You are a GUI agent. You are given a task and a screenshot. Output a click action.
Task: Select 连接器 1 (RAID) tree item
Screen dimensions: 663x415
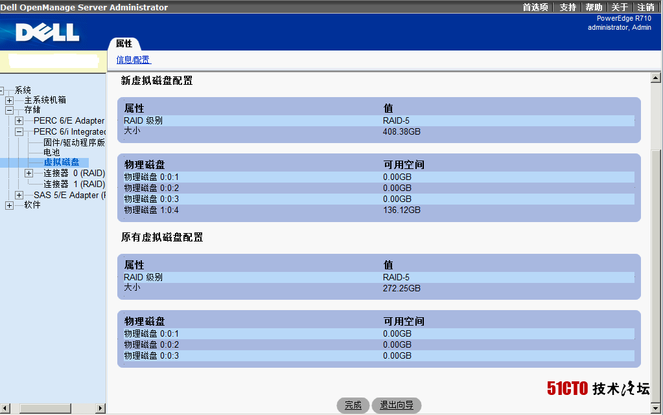point(75,185)
